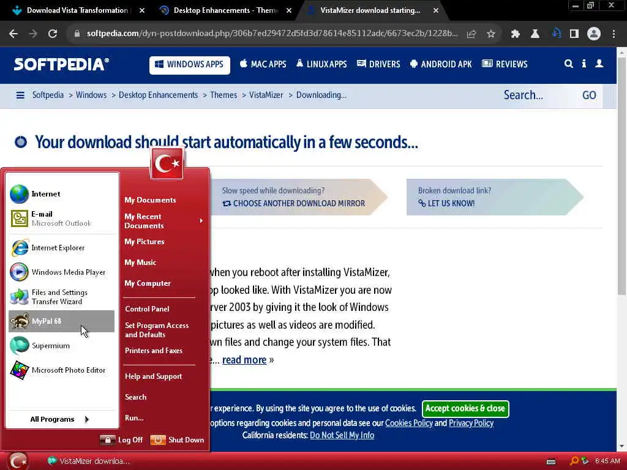Open Printers and Faxes
627x470 pixels.
click(154, 351)
